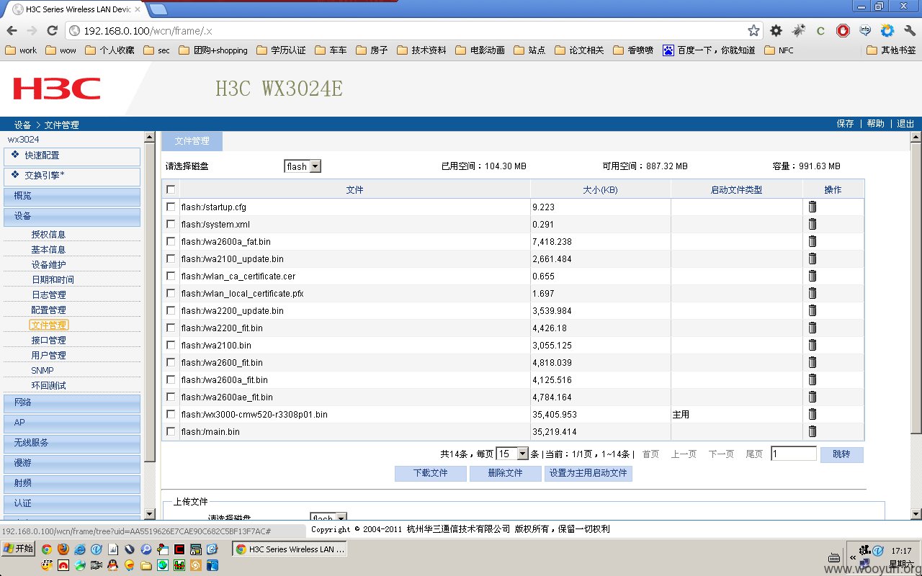
Task: Open 配置管理 in sidebar menu
Action: pyautogui.click(x=48, y=310)
